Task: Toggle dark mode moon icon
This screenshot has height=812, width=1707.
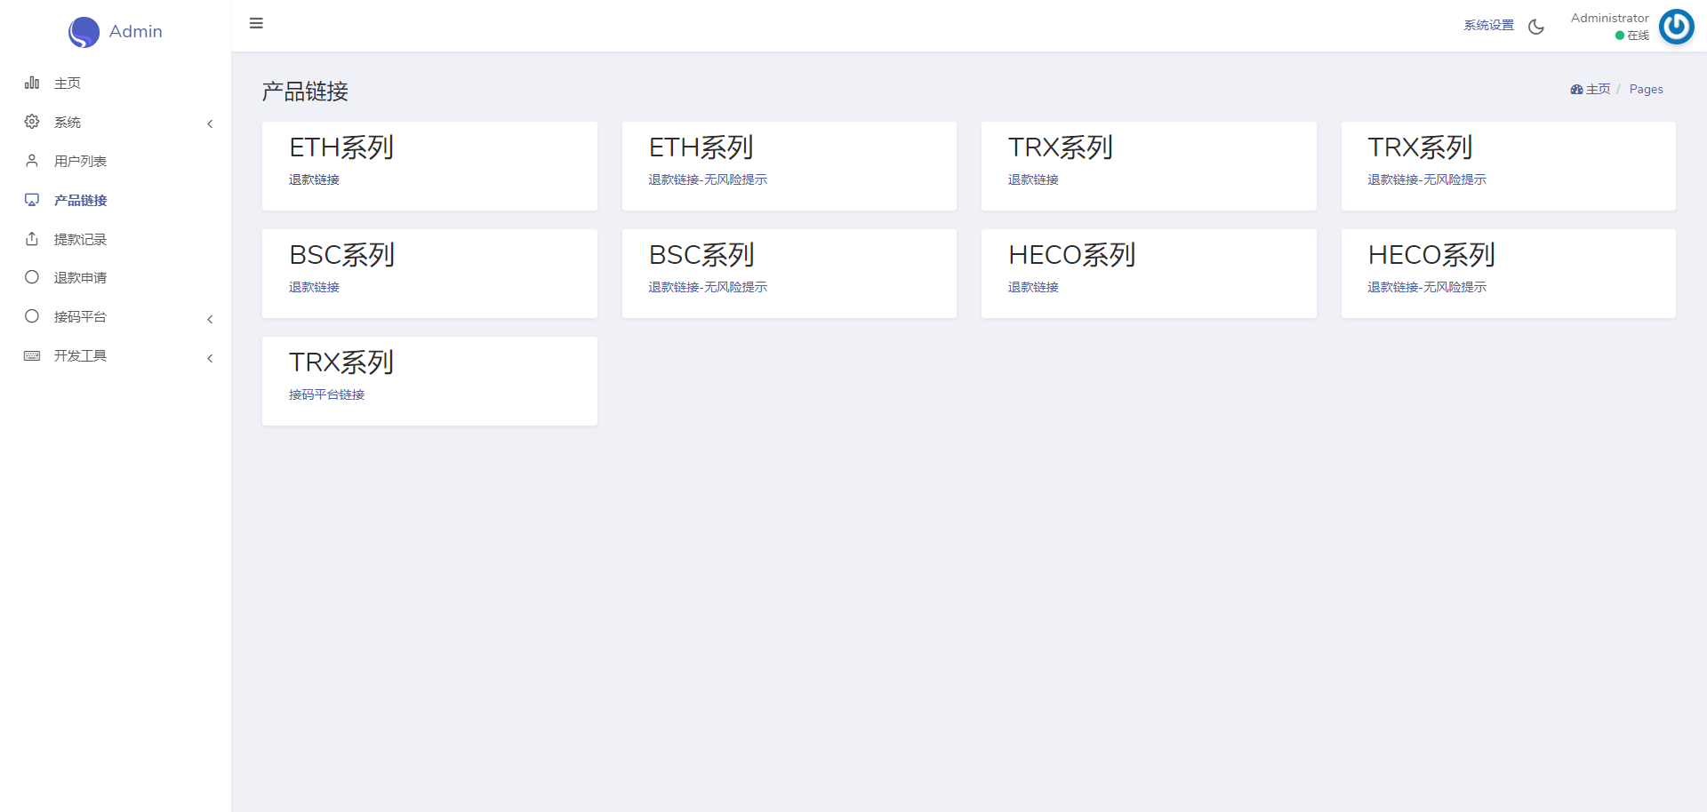Action: click(x=1536, y=27)
